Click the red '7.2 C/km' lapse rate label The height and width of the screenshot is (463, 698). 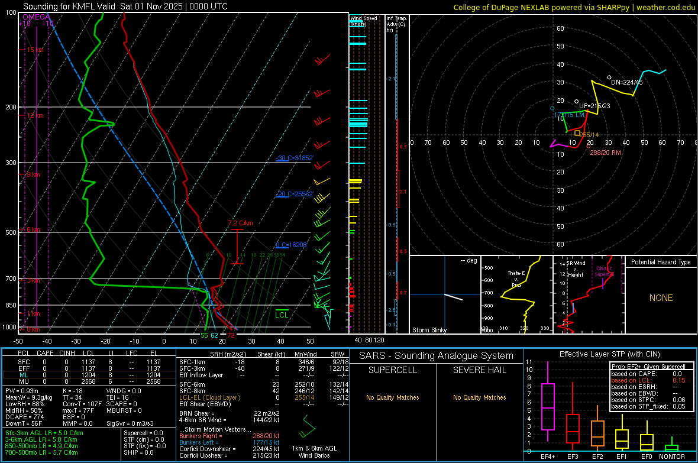pyautogui.click(x=240, y=223)
